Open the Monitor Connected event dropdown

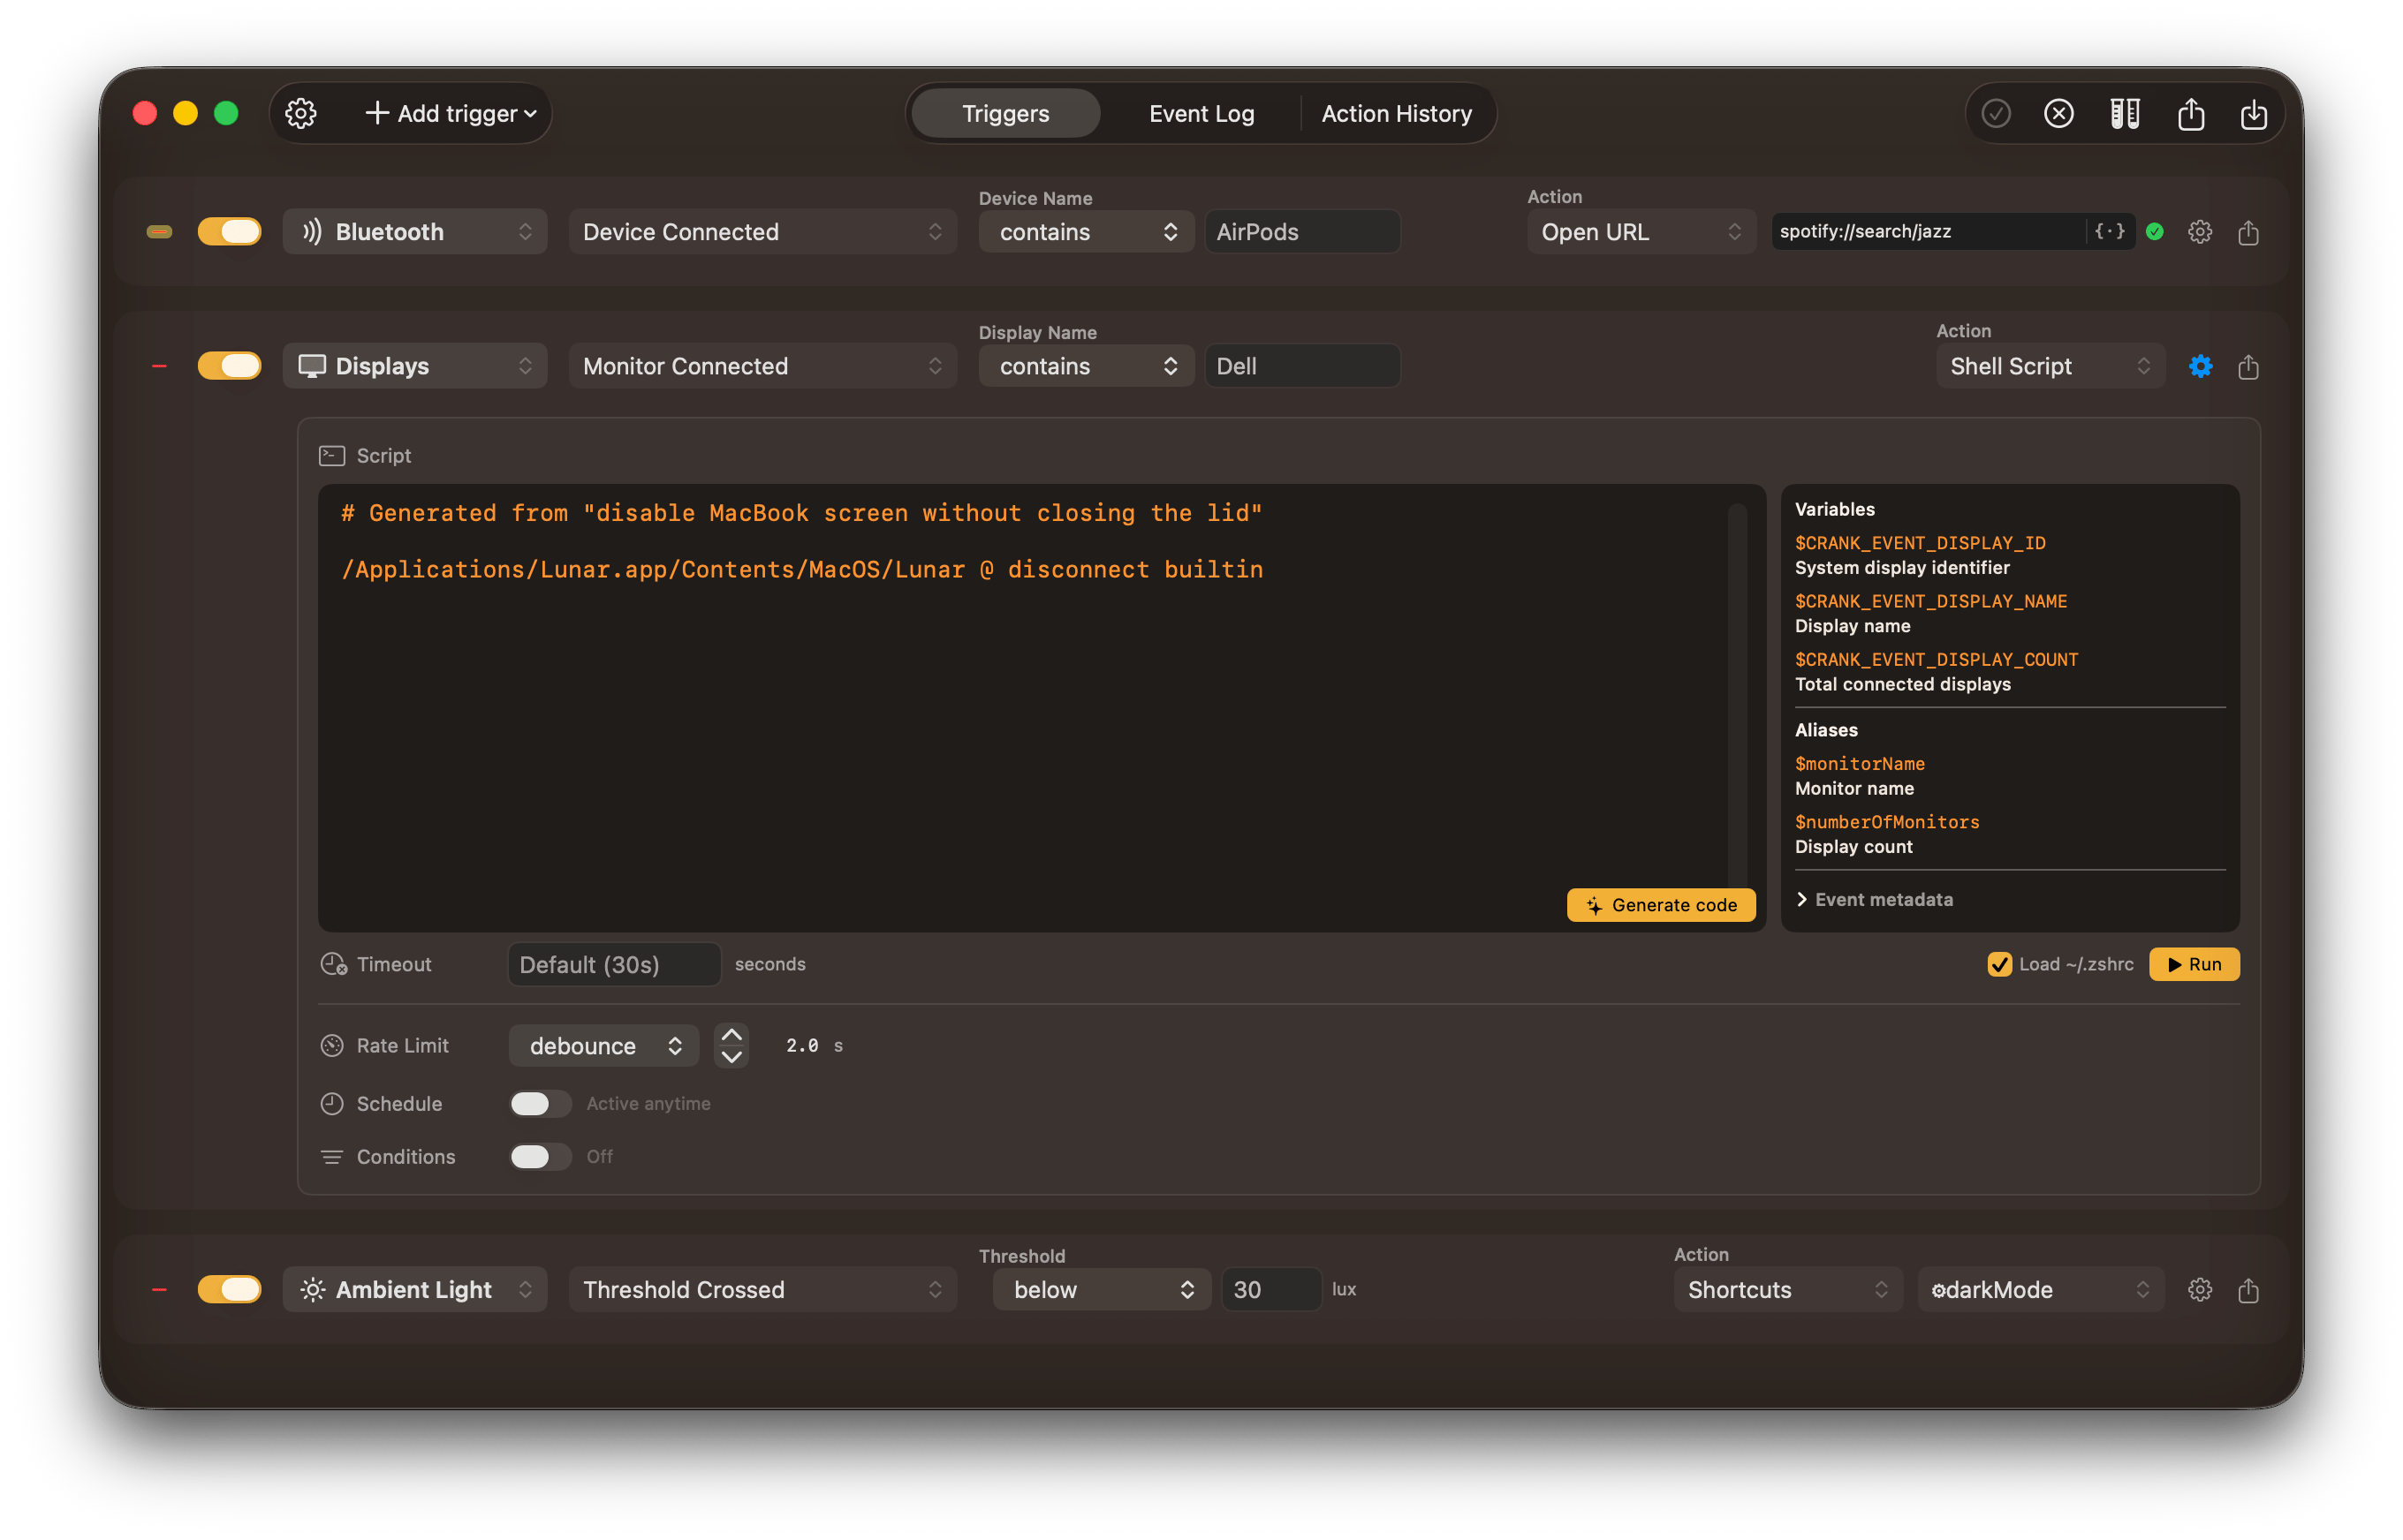[762, 366]
